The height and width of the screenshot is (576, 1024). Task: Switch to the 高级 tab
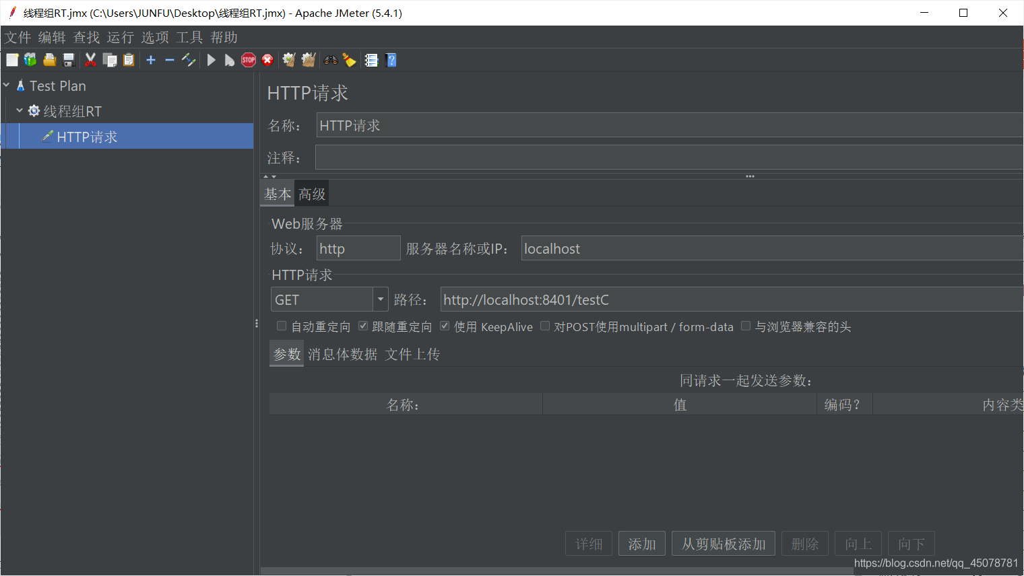312,194
